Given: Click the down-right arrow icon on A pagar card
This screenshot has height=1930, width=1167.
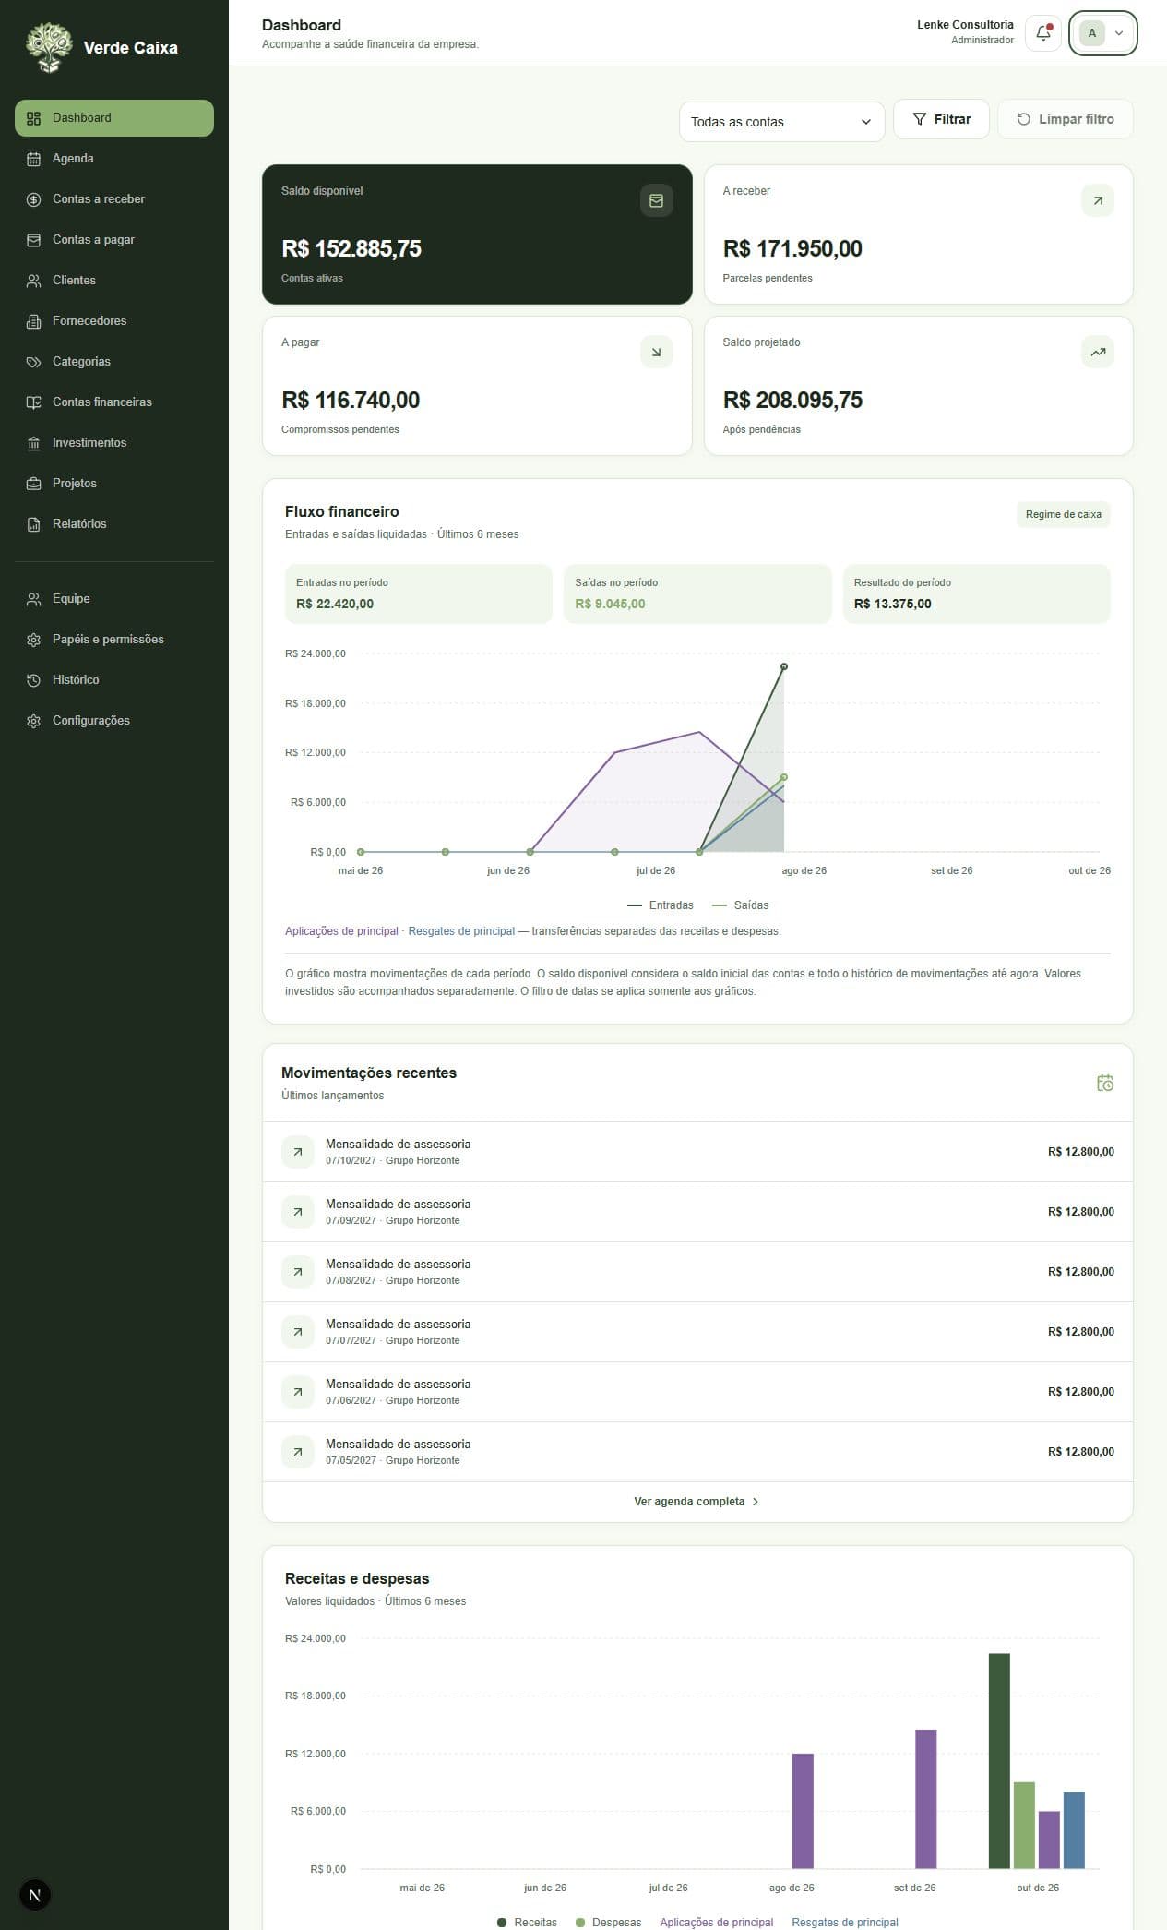Looking at the screenshot, I should pos(656,352).
